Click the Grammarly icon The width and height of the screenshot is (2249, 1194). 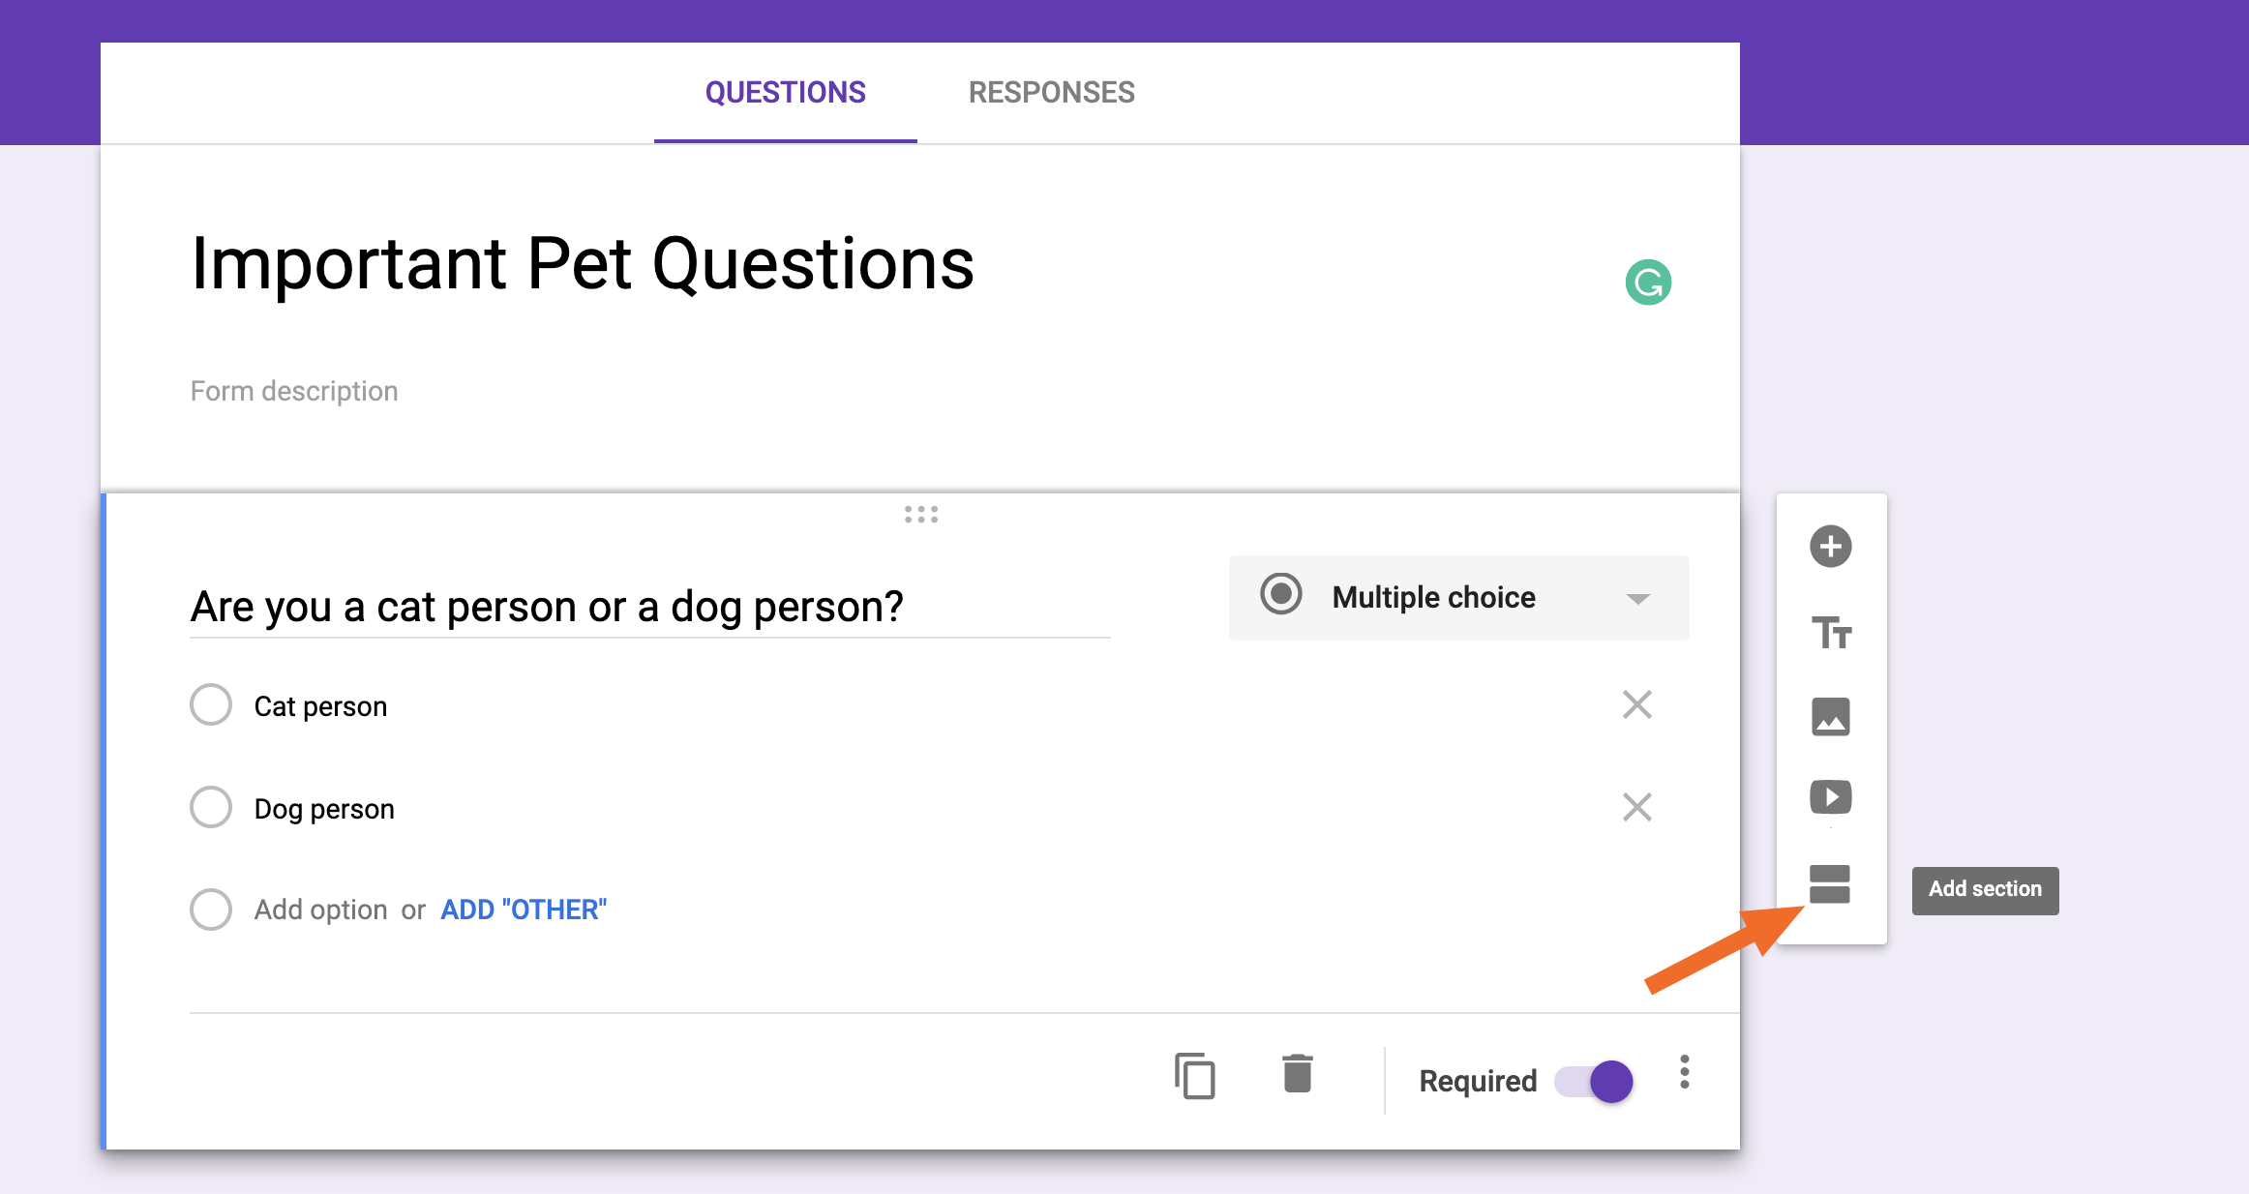pyautogui.click(x=1648, y=283)
